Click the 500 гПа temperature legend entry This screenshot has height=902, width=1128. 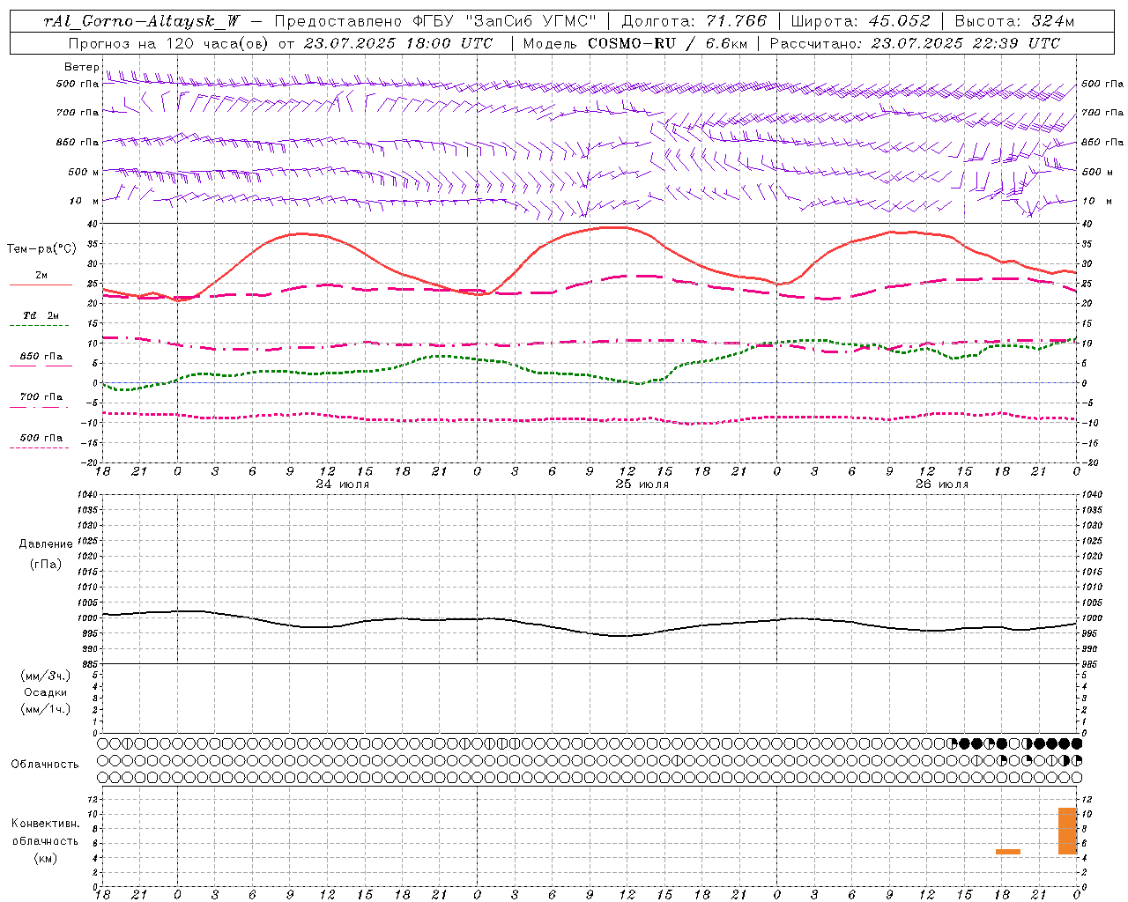[41, 438]
